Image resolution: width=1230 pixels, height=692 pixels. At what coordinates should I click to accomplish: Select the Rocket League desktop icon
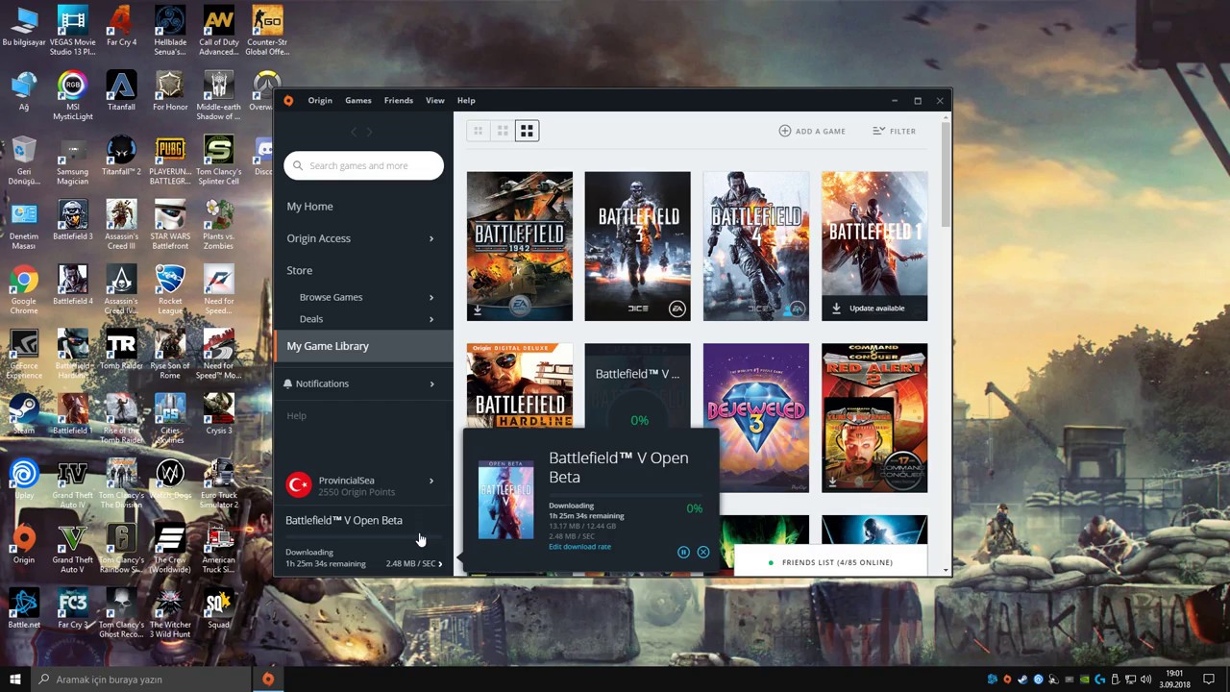pos(170,290)
